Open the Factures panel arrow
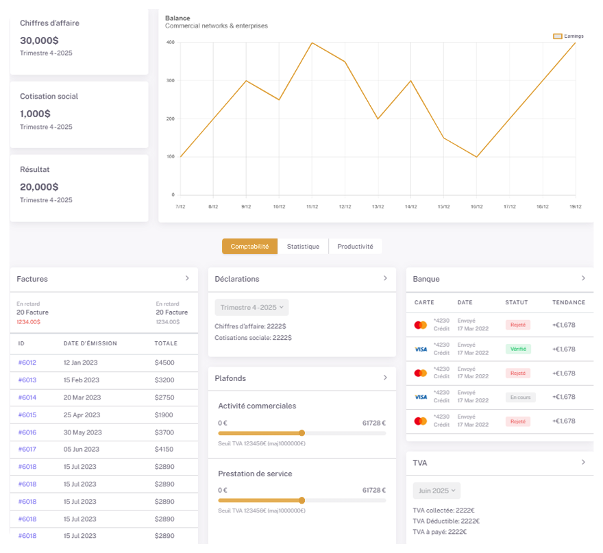Screen dimensions: 603x553 click(187, 278)
